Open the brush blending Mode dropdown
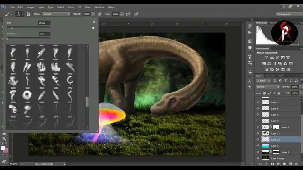 (56, 14)
